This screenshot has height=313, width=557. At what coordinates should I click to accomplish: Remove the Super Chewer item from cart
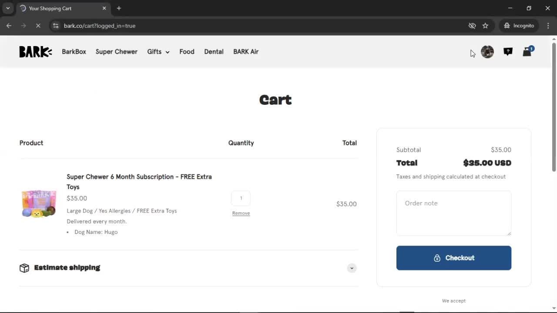pyautogui.click(x=241, y=213)
